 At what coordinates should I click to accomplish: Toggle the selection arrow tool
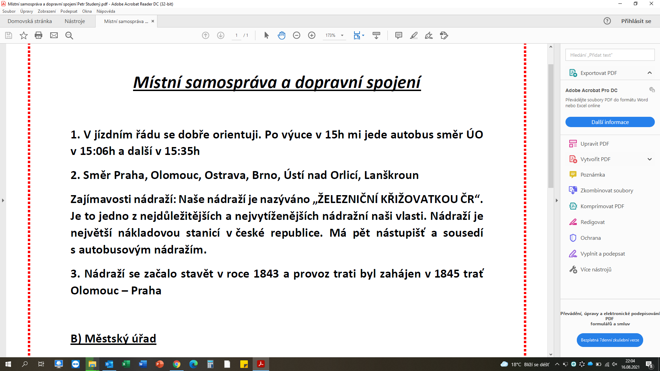266,35
